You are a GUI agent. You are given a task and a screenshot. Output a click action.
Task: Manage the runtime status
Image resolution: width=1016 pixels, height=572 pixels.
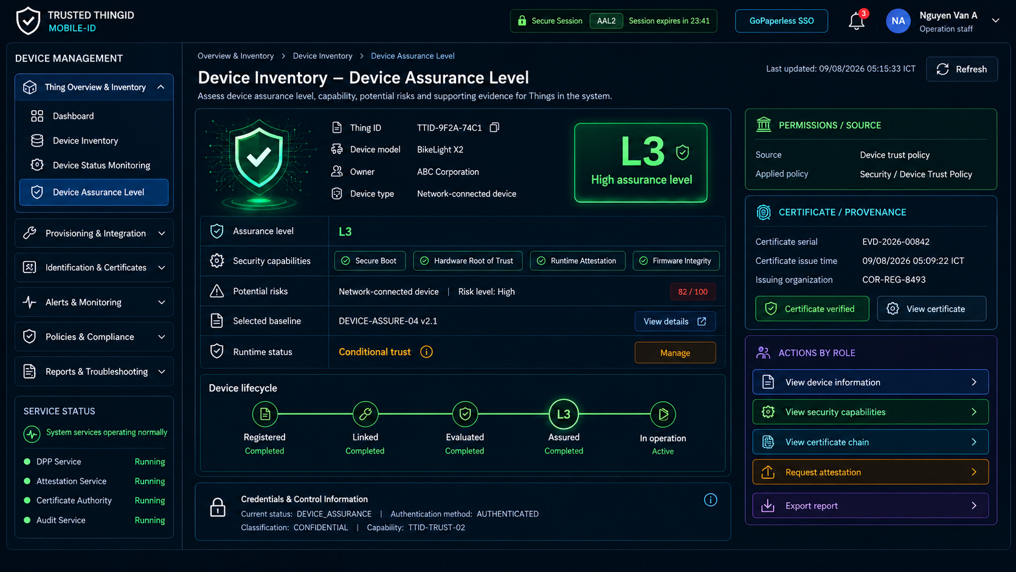[675, 353]
